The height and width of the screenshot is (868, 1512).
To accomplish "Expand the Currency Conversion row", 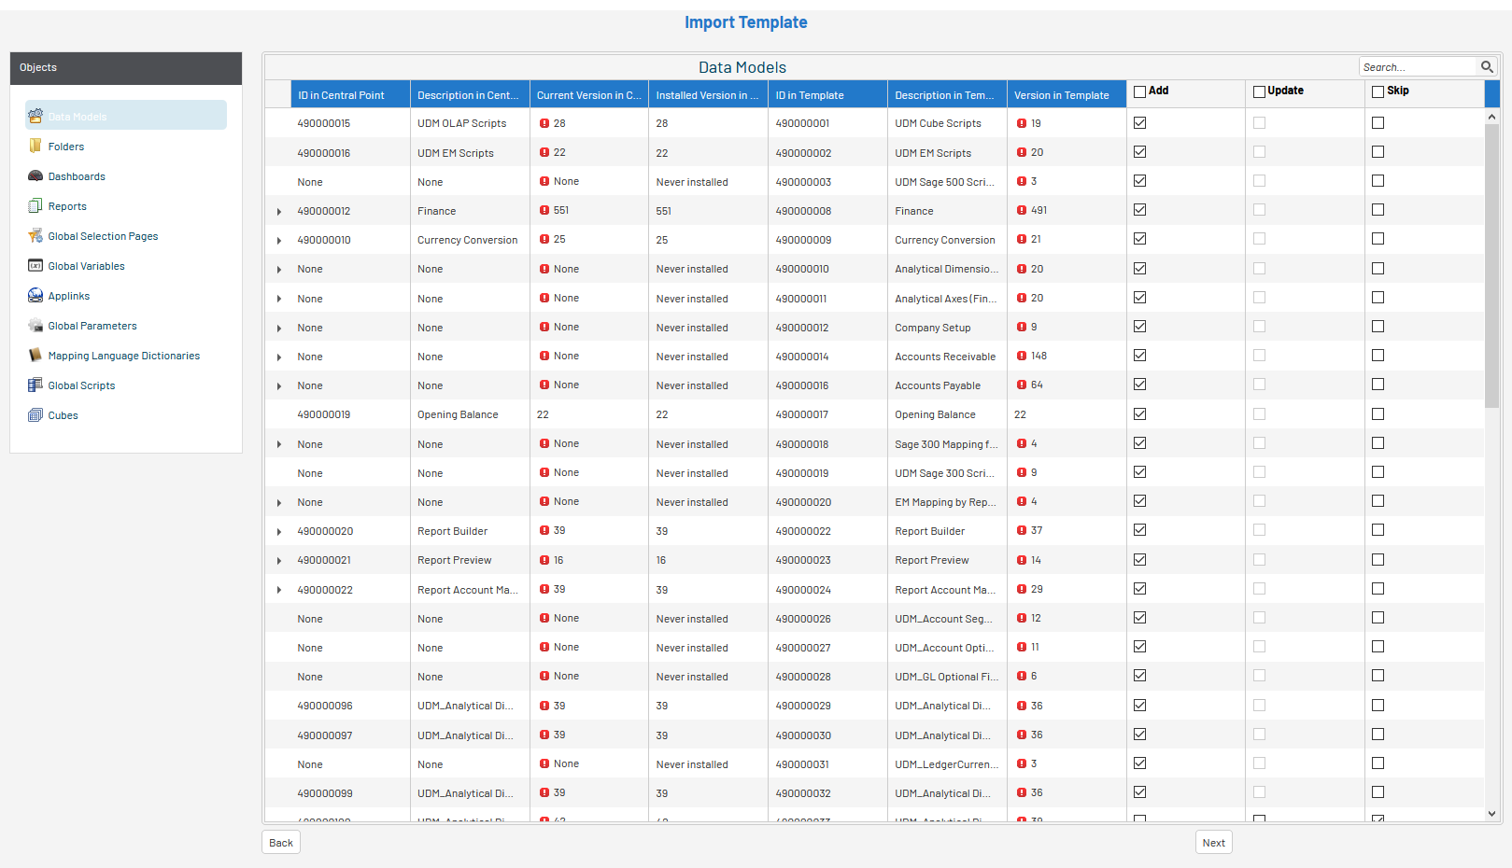I will (279, 241).
